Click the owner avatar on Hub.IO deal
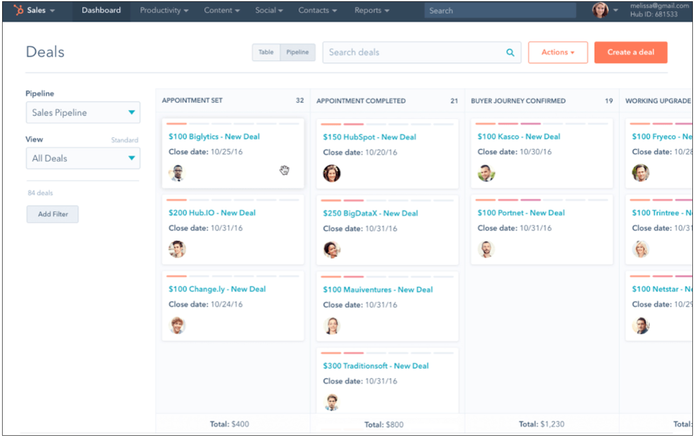This screenshot has height=437, width=695. click(177, 249)
